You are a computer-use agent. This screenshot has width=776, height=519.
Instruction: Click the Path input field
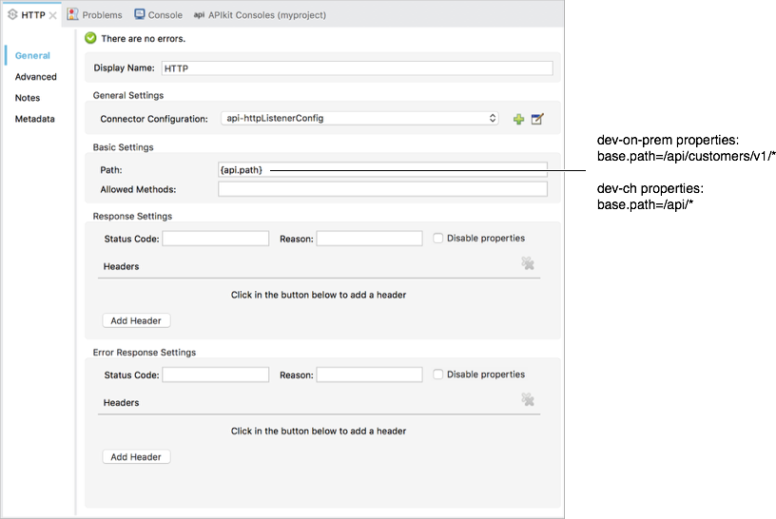382,169
